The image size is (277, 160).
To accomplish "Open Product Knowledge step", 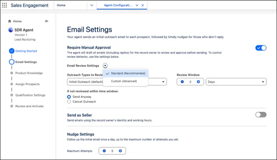I will click(29, 73).
